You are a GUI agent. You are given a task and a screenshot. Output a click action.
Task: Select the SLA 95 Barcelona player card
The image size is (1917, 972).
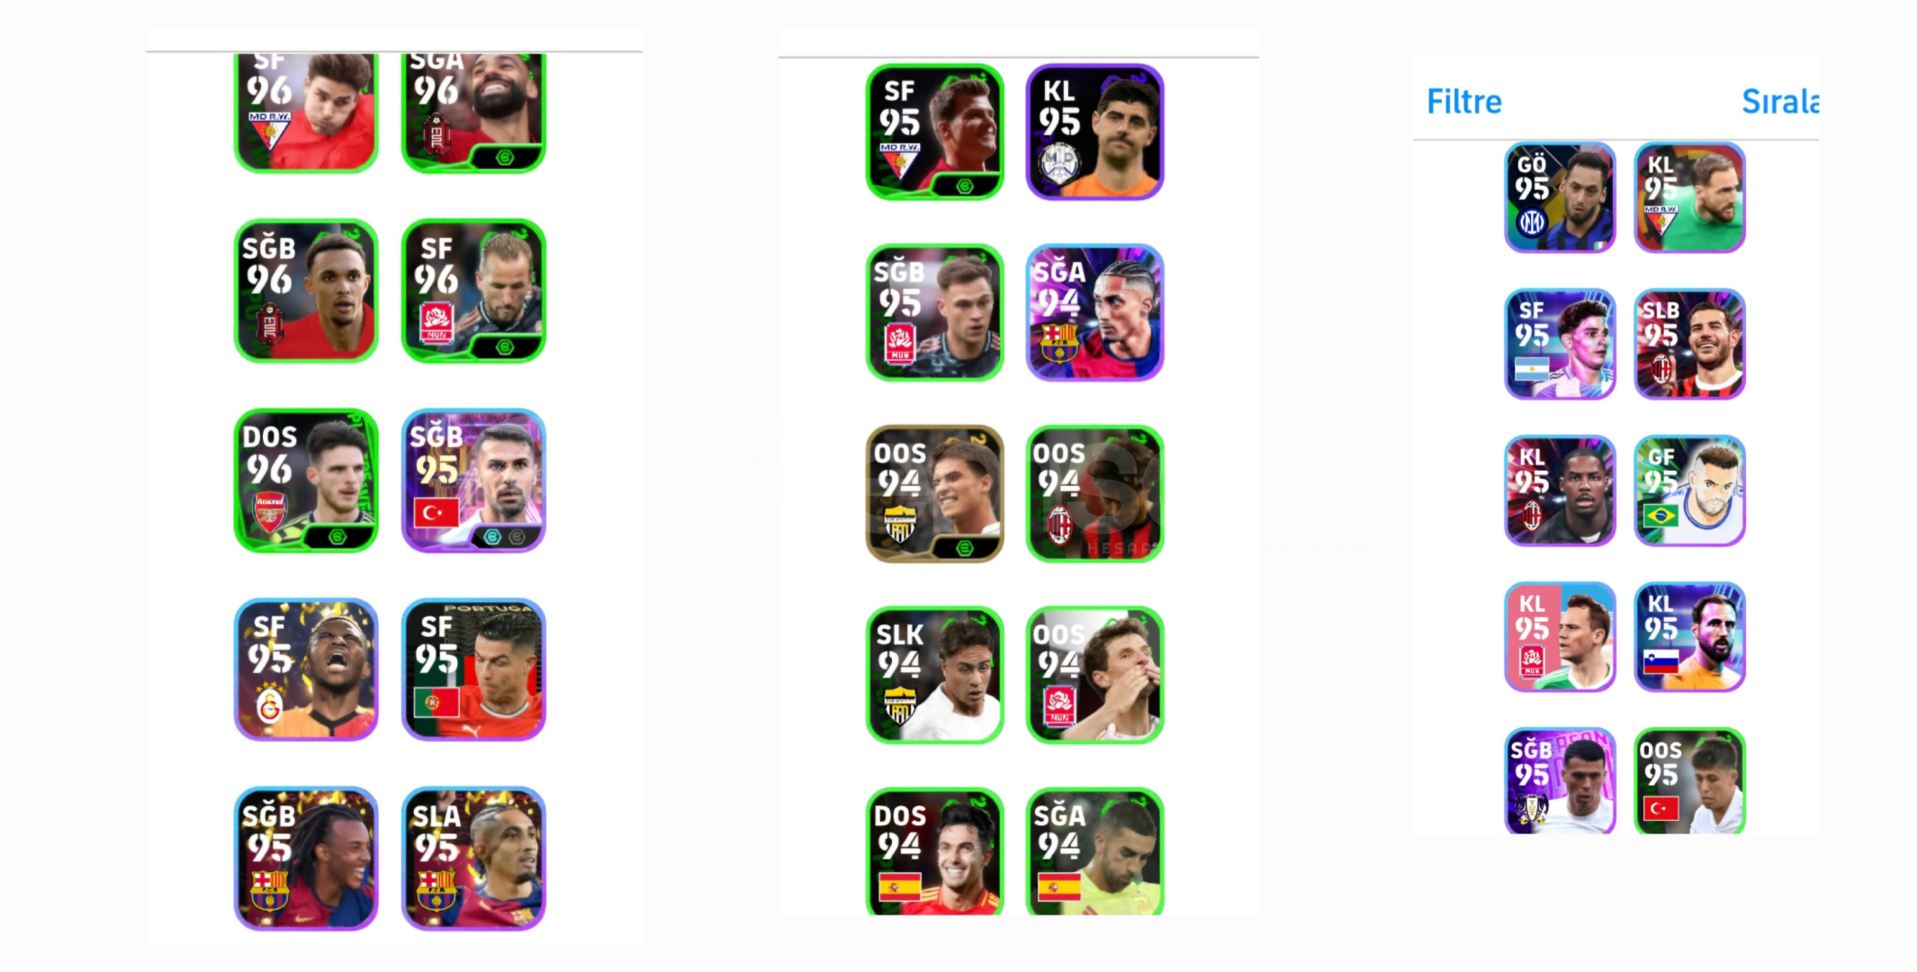coord(473,859)
